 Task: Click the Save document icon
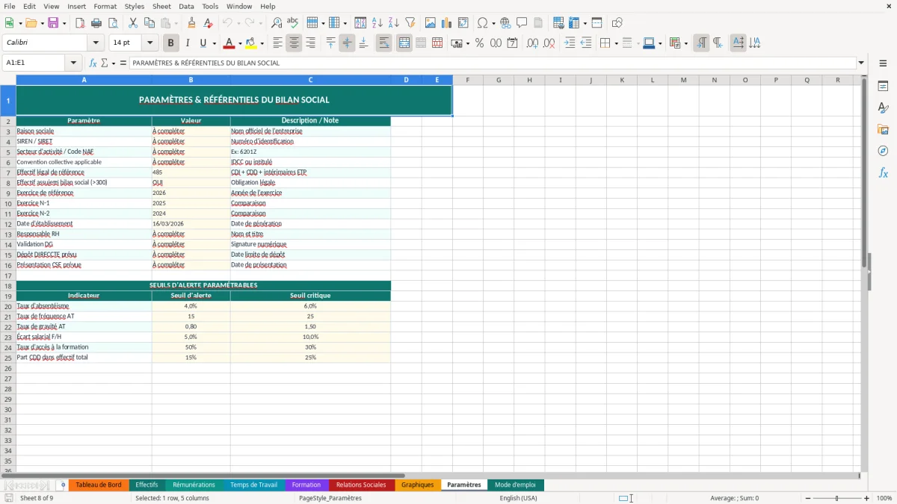tap(53, 23)
